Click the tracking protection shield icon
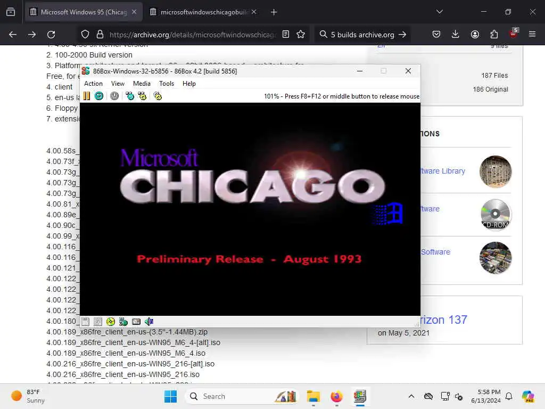545x409 pixels. (x=85, y=35)
